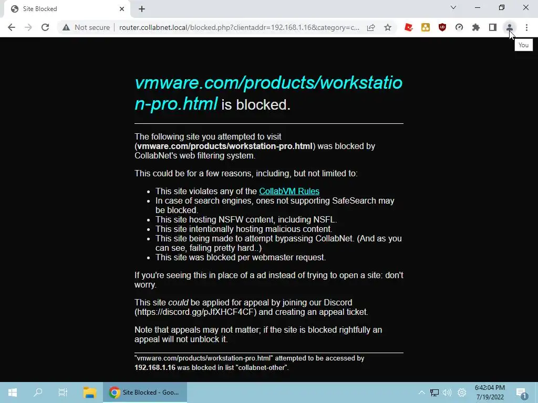Viewport: 538px width, 403px height.
Task: Open the Not secure site info warning
Action: (86, 27)
